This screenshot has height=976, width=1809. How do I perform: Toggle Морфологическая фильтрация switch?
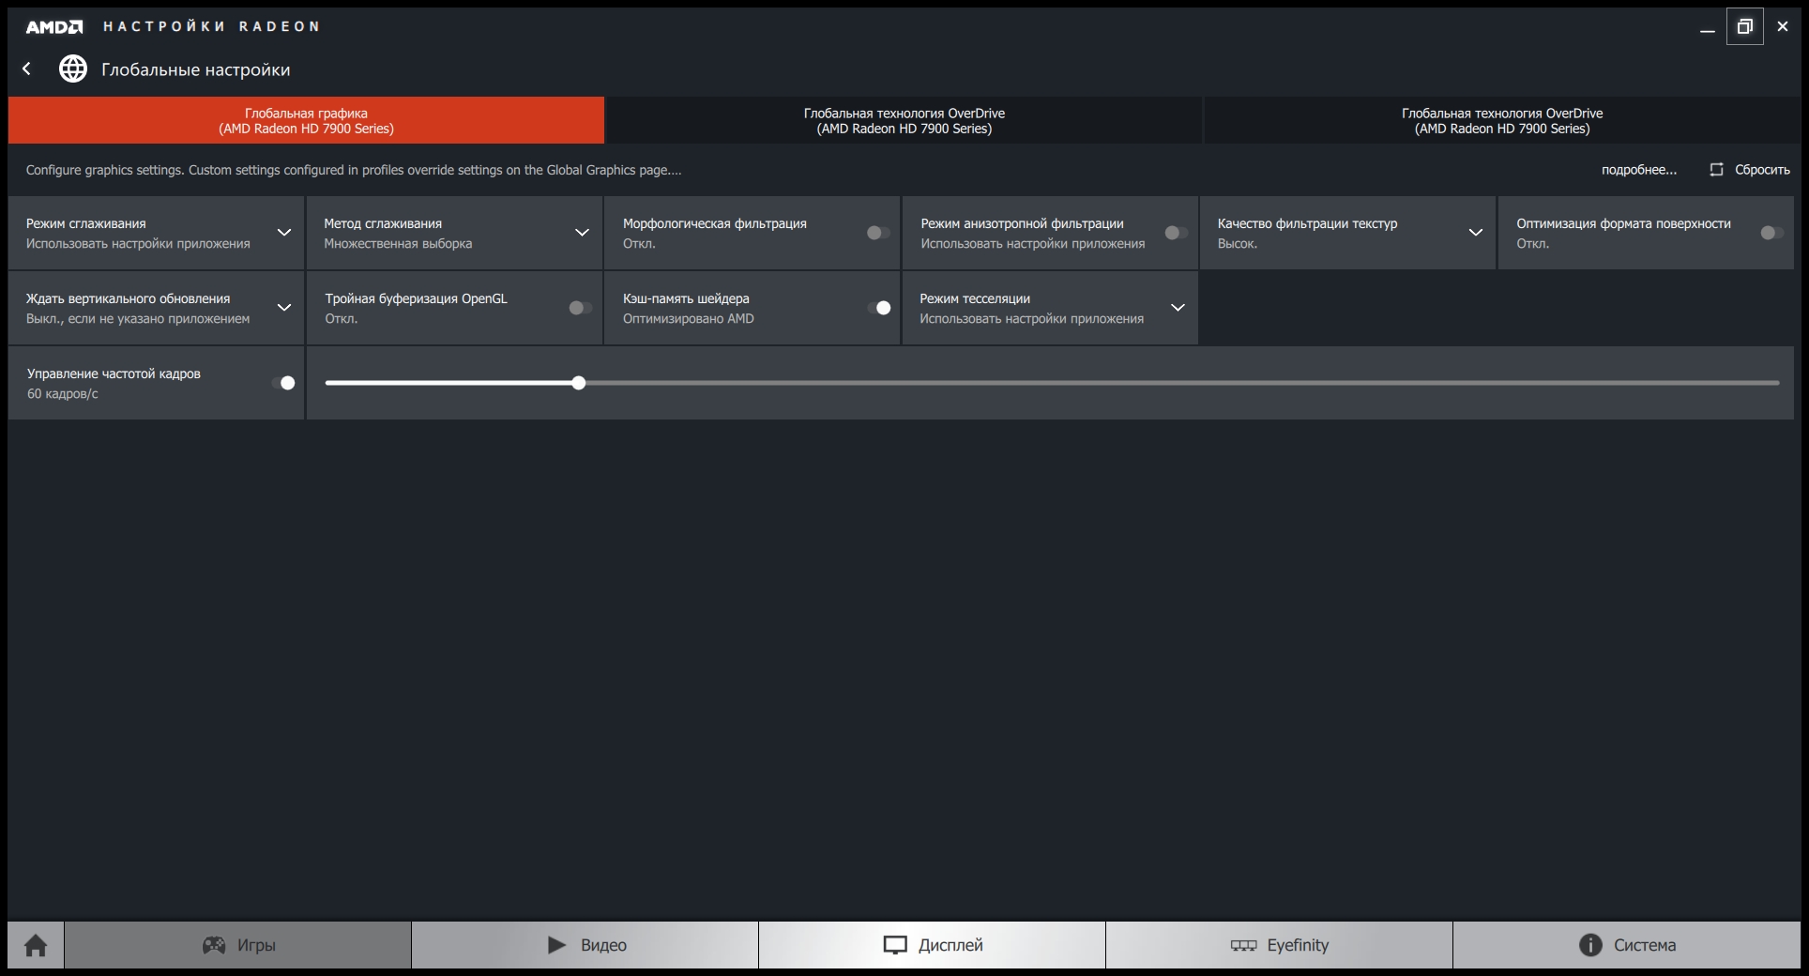(878, 233)
